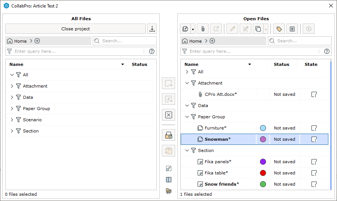Image resolution: width=337 pixels, height=201 pixels.
Task: Select the Snow friends* file row
Action: [254, 184]
